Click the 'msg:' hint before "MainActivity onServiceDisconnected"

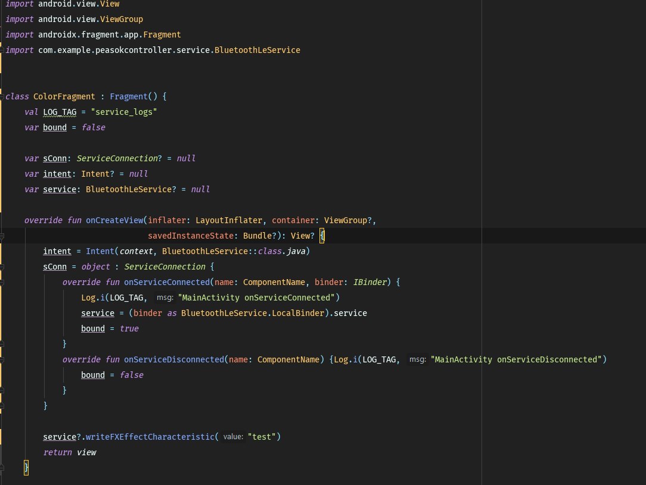[417, 359]
